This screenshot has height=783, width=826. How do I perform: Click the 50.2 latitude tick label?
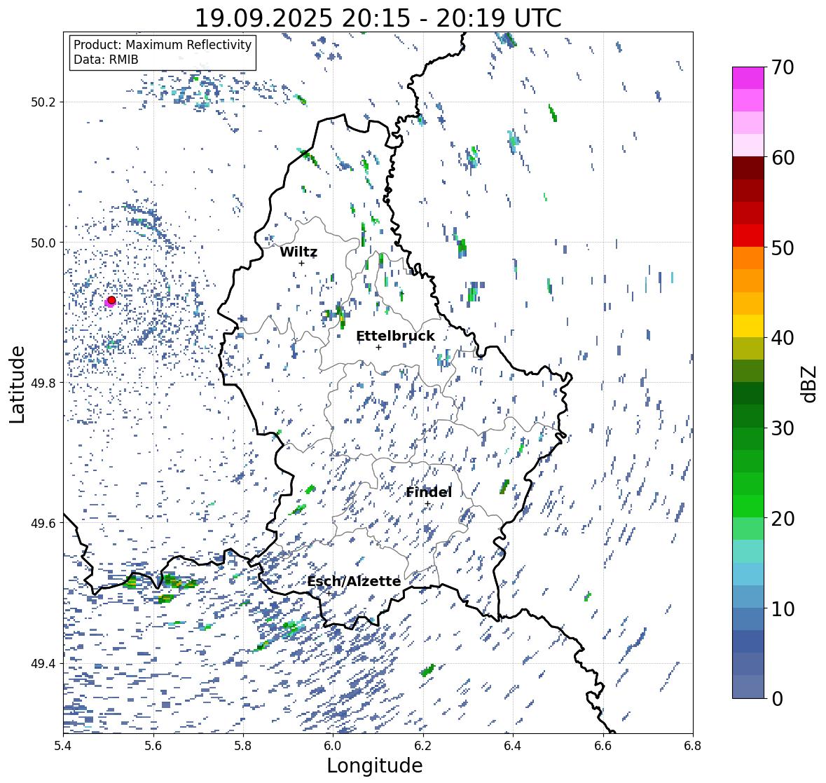pos(43,102)
